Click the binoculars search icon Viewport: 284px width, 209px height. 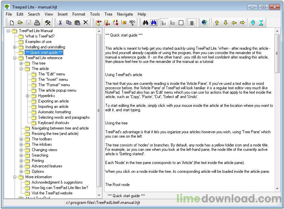click(x=145, y=23)
